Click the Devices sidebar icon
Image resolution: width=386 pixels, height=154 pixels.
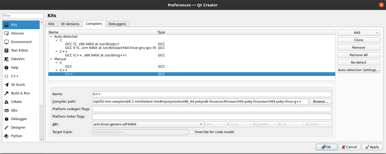coord(6,33)
